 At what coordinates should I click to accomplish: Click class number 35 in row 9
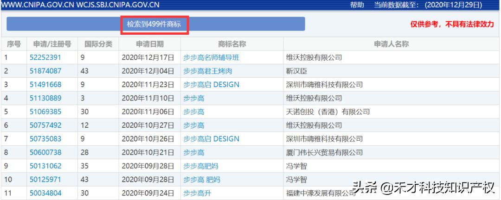85,166
